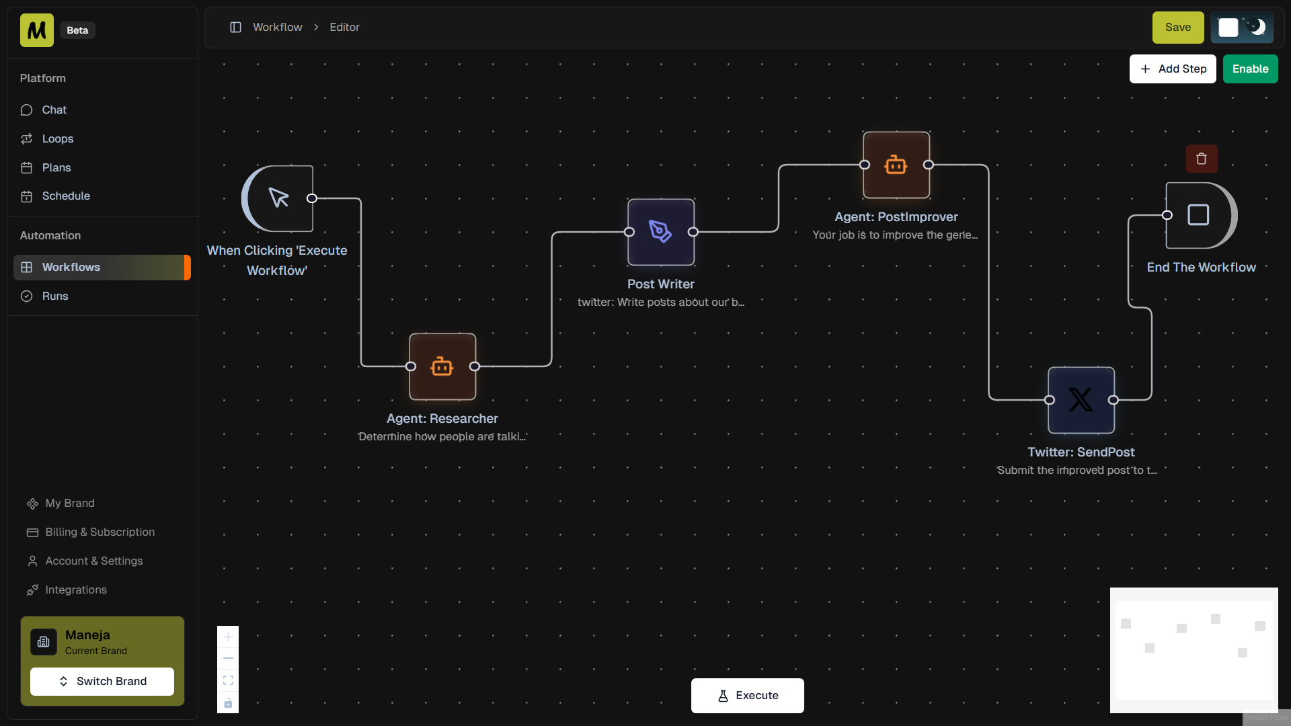The width and height of the screenshot is (1291, 726).
Task: Open the Chat section in sidebar
Action: coord(54,110)
